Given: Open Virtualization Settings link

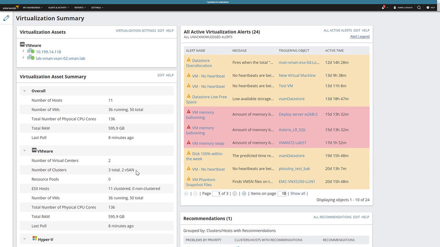Looking at the screenshot, I should pos(136,31).
